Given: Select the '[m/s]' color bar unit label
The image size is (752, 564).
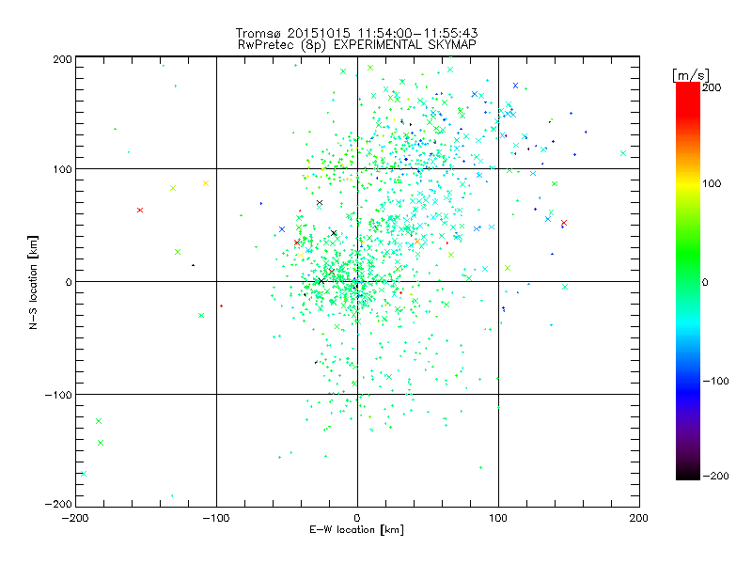Looking at the screenshot, I should (691, 75).
